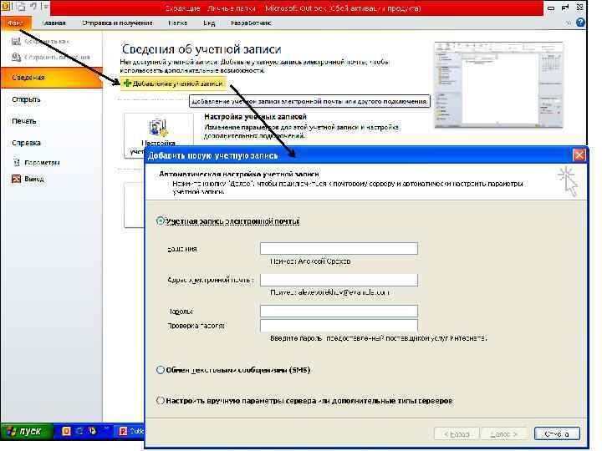Minimize the ribbon using the top-right arrow
The width and height of the screenshot is (602, 451).
569,23
